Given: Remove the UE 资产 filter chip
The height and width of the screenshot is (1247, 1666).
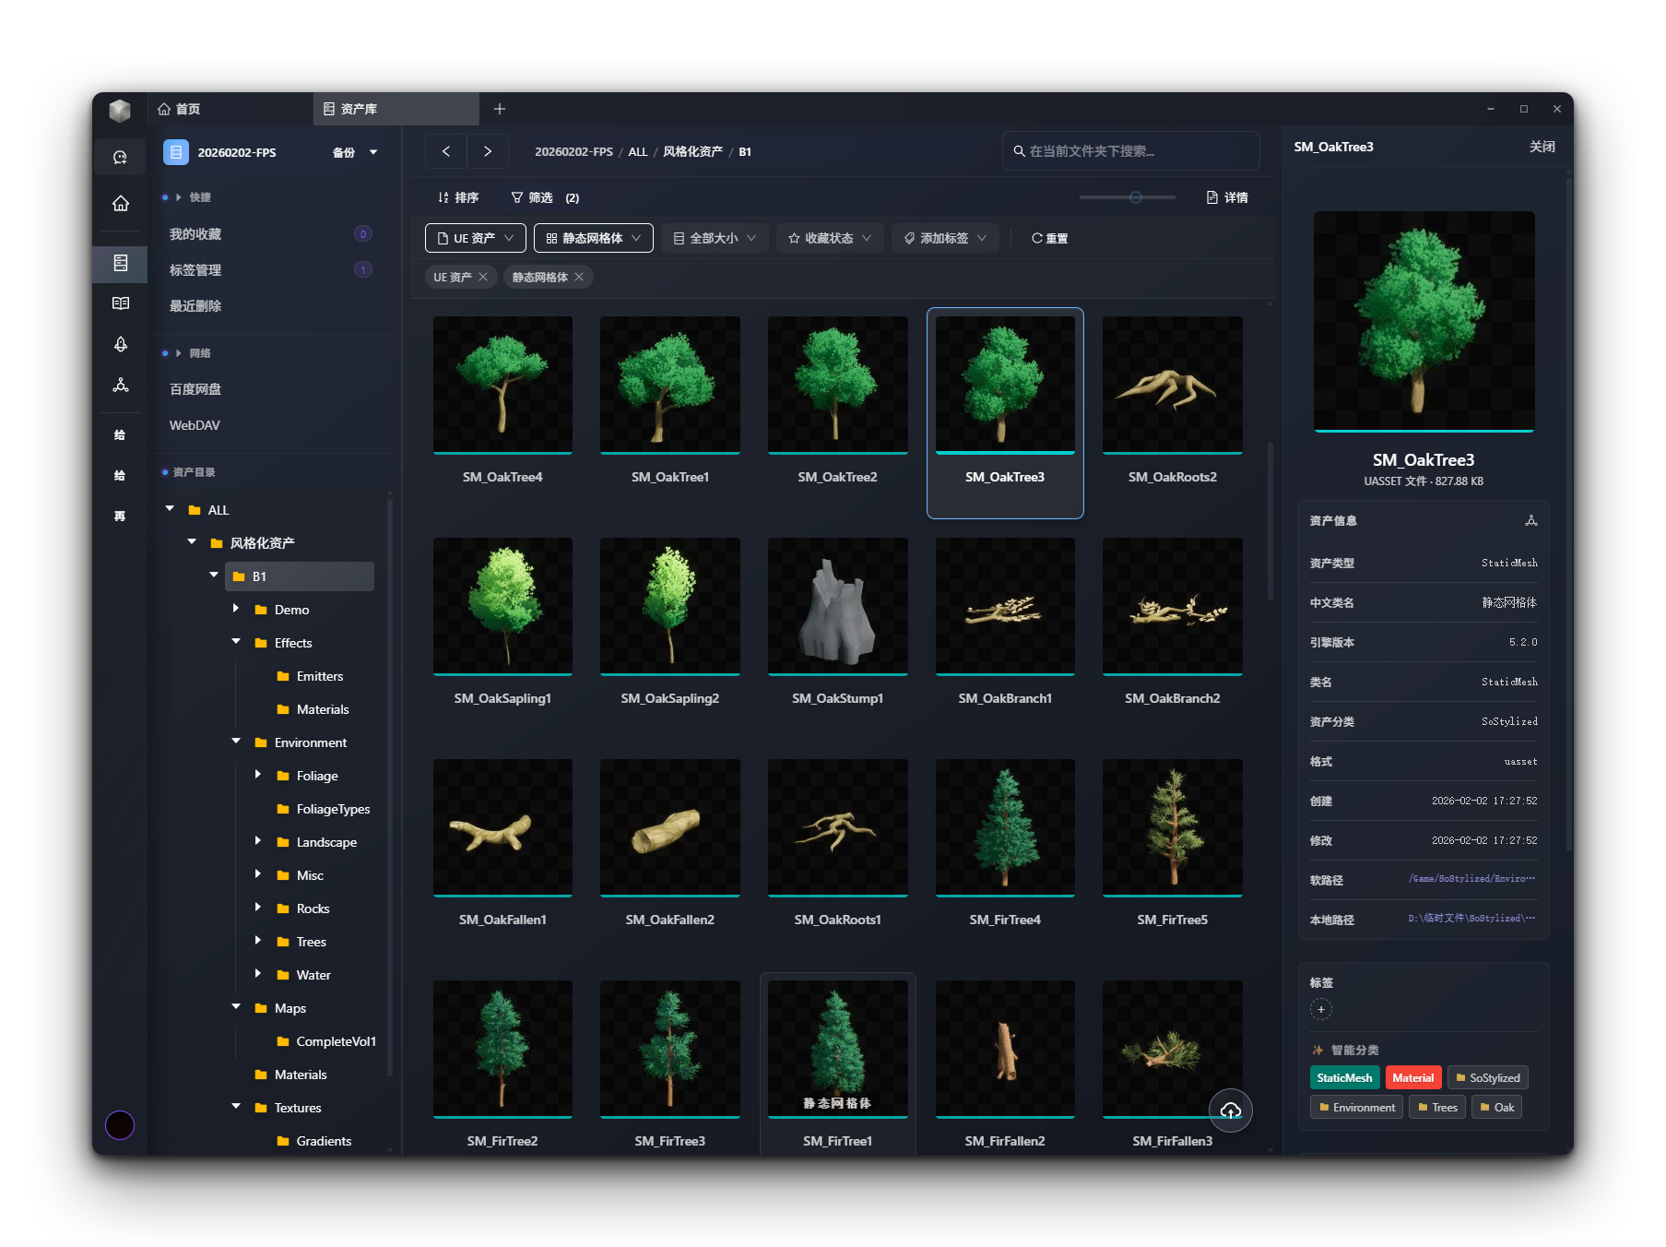Looking at the screenshot, I should (483, 278).
